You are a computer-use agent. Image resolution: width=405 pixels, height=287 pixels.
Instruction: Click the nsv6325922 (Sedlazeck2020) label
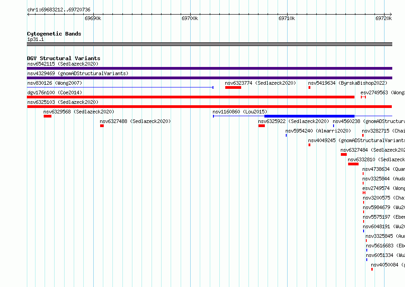[x=294, y=121]
